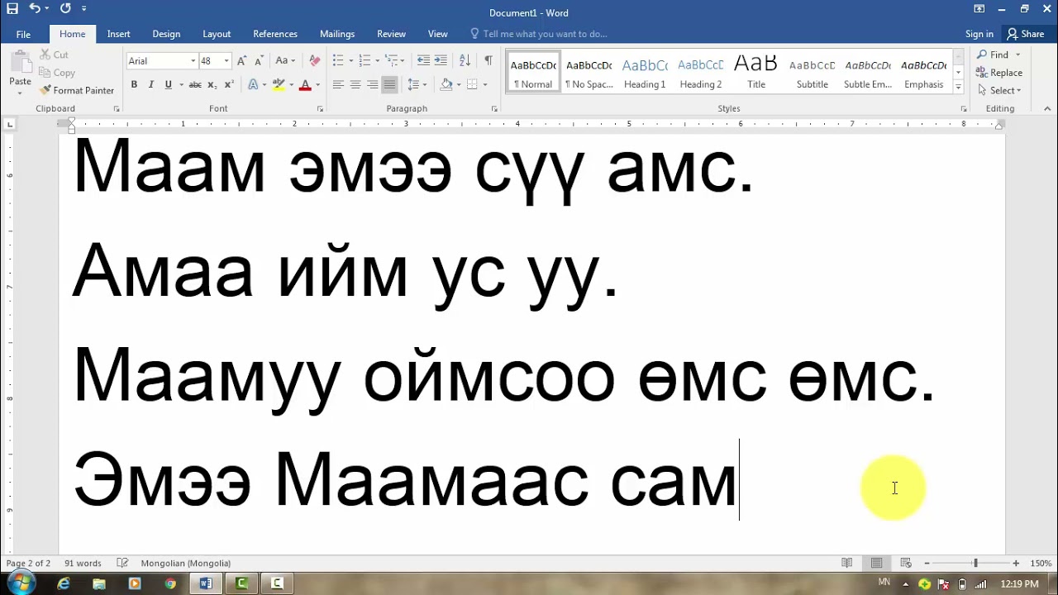This screenshot has width=1058, height=595.
Task: Switch to the Review tab
Action: click(391, 34)
